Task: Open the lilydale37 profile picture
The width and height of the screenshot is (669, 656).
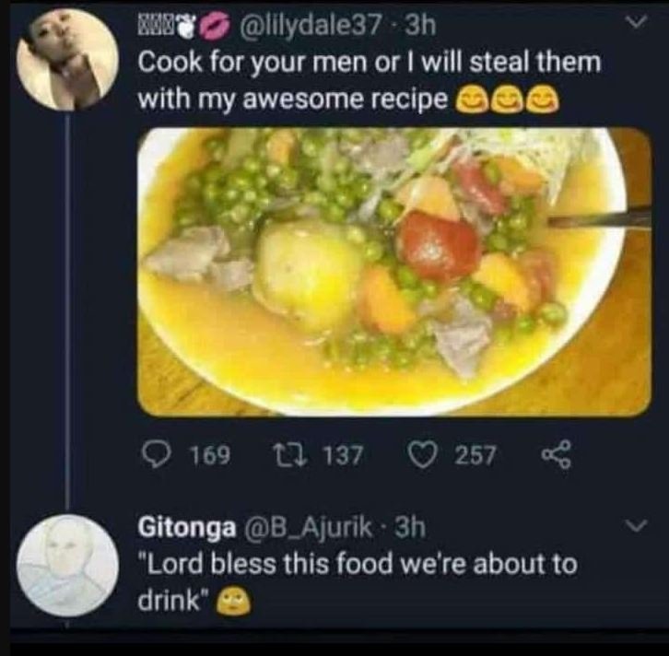Action: click(67, 60)
